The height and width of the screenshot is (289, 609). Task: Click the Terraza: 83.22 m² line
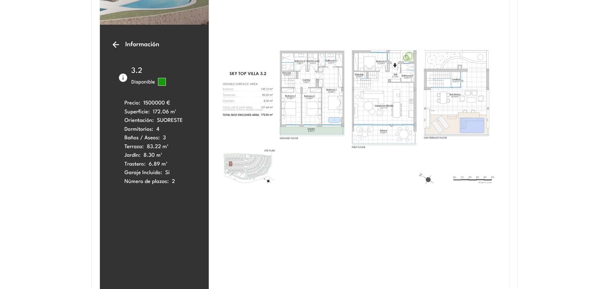[x=146, y=146]
